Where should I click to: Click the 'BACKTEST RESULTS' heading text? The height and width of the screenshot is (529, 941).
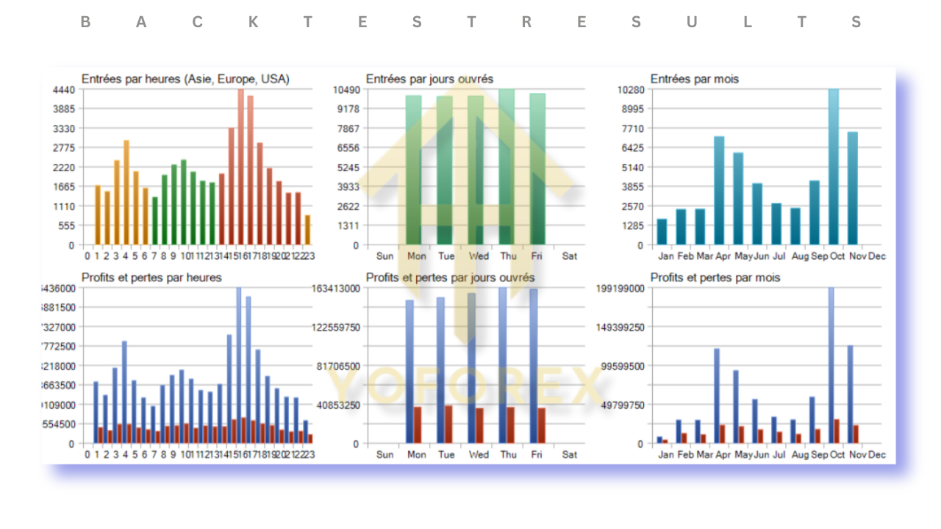click(470, 23)
